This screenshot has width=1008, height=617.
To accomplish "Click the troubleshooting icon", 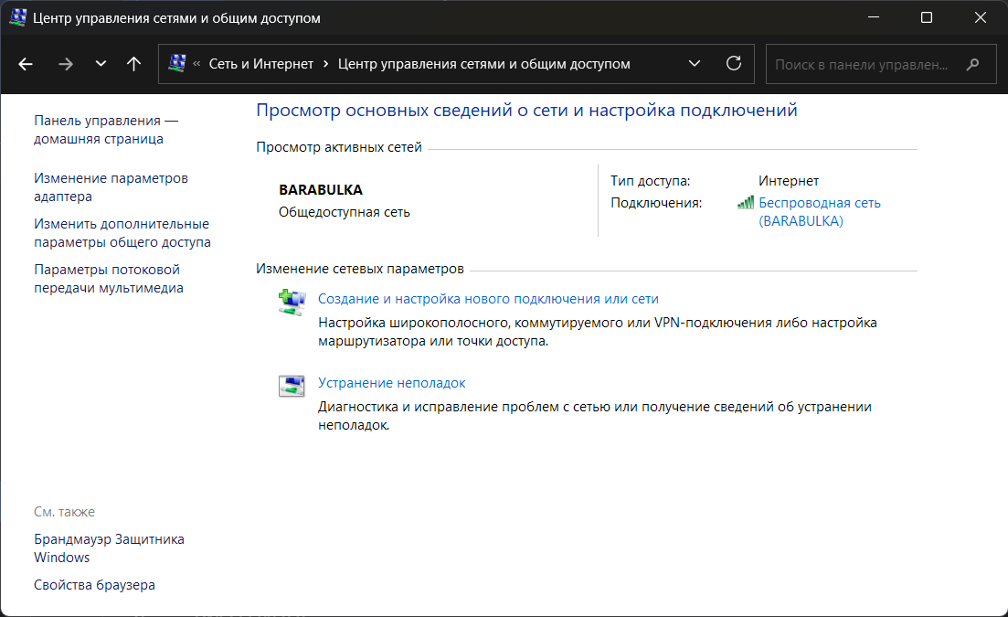I will coord(291,386).
